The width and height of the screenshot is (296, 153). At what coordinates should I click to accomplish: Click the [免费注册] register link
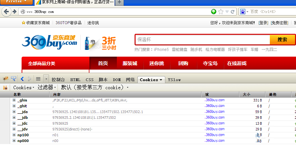click(x=280, y=23)
